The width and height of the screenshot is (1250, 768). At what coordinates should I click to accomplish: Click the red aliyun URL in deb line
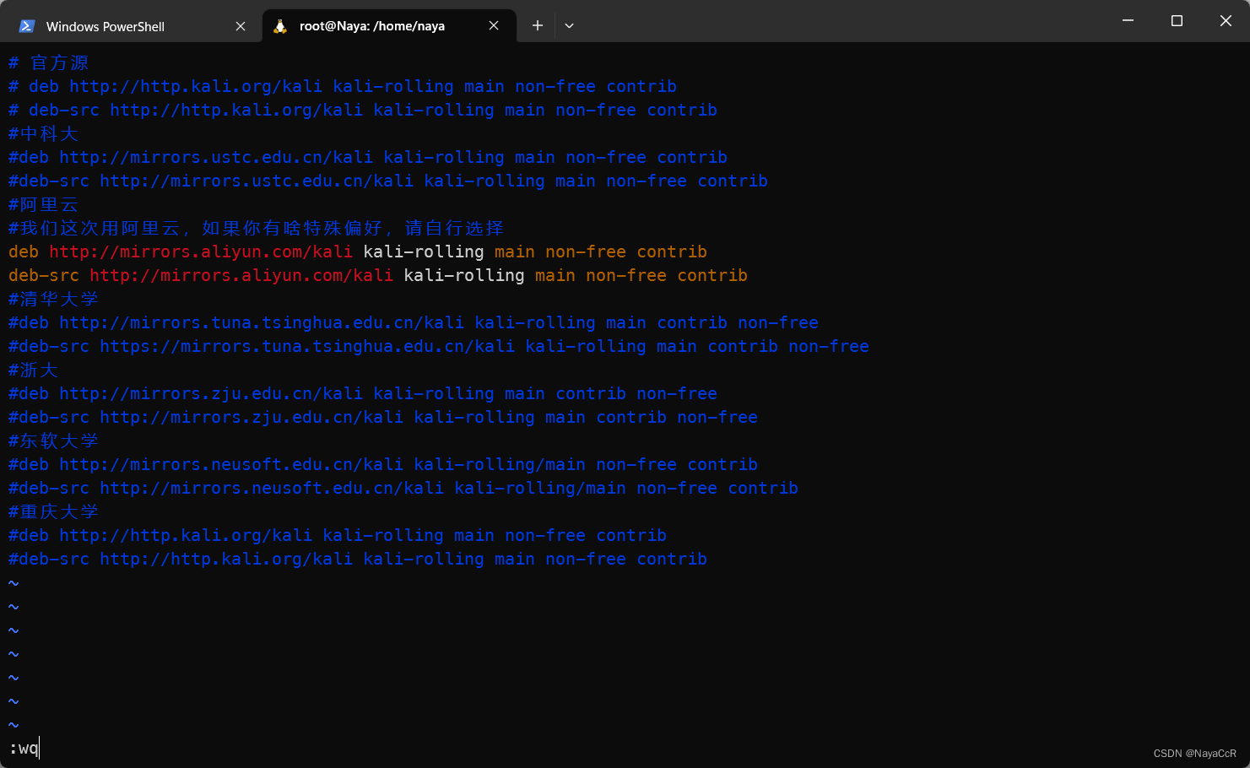(201, 251)
